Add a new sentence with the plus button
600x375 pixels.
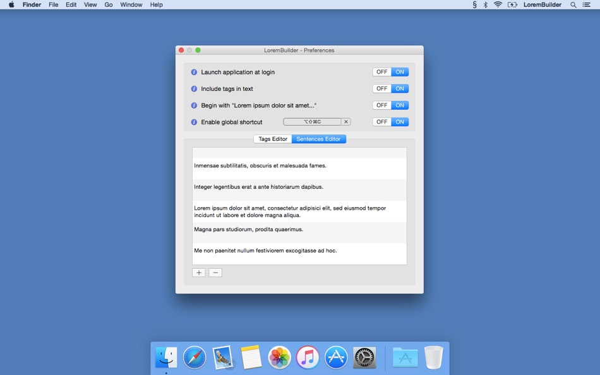198,272
